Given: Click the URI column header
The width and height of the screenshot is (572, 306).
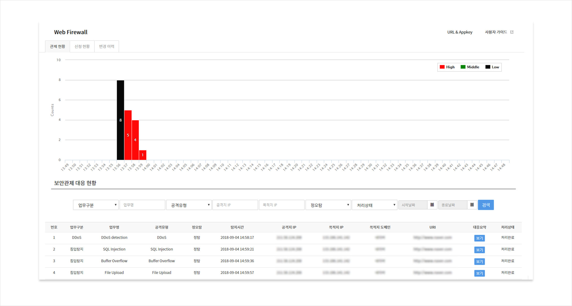Looking at the screenshot, I should point(432,227).
